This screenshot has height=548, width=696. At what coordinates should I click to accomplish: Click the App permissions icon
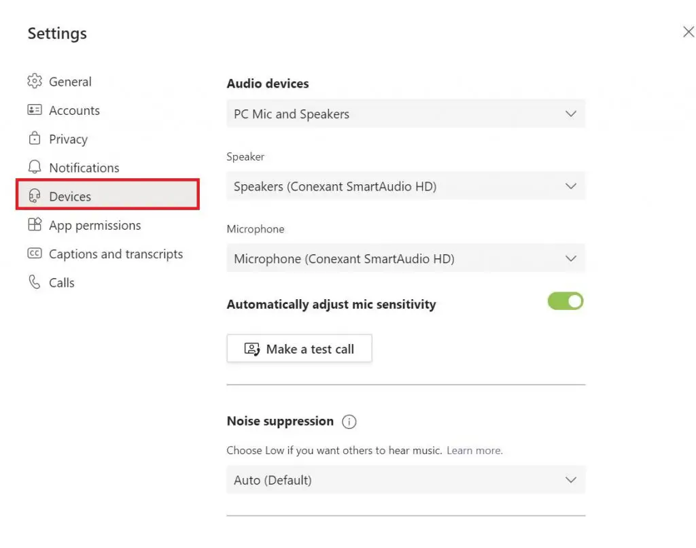(x=35, y=224)
